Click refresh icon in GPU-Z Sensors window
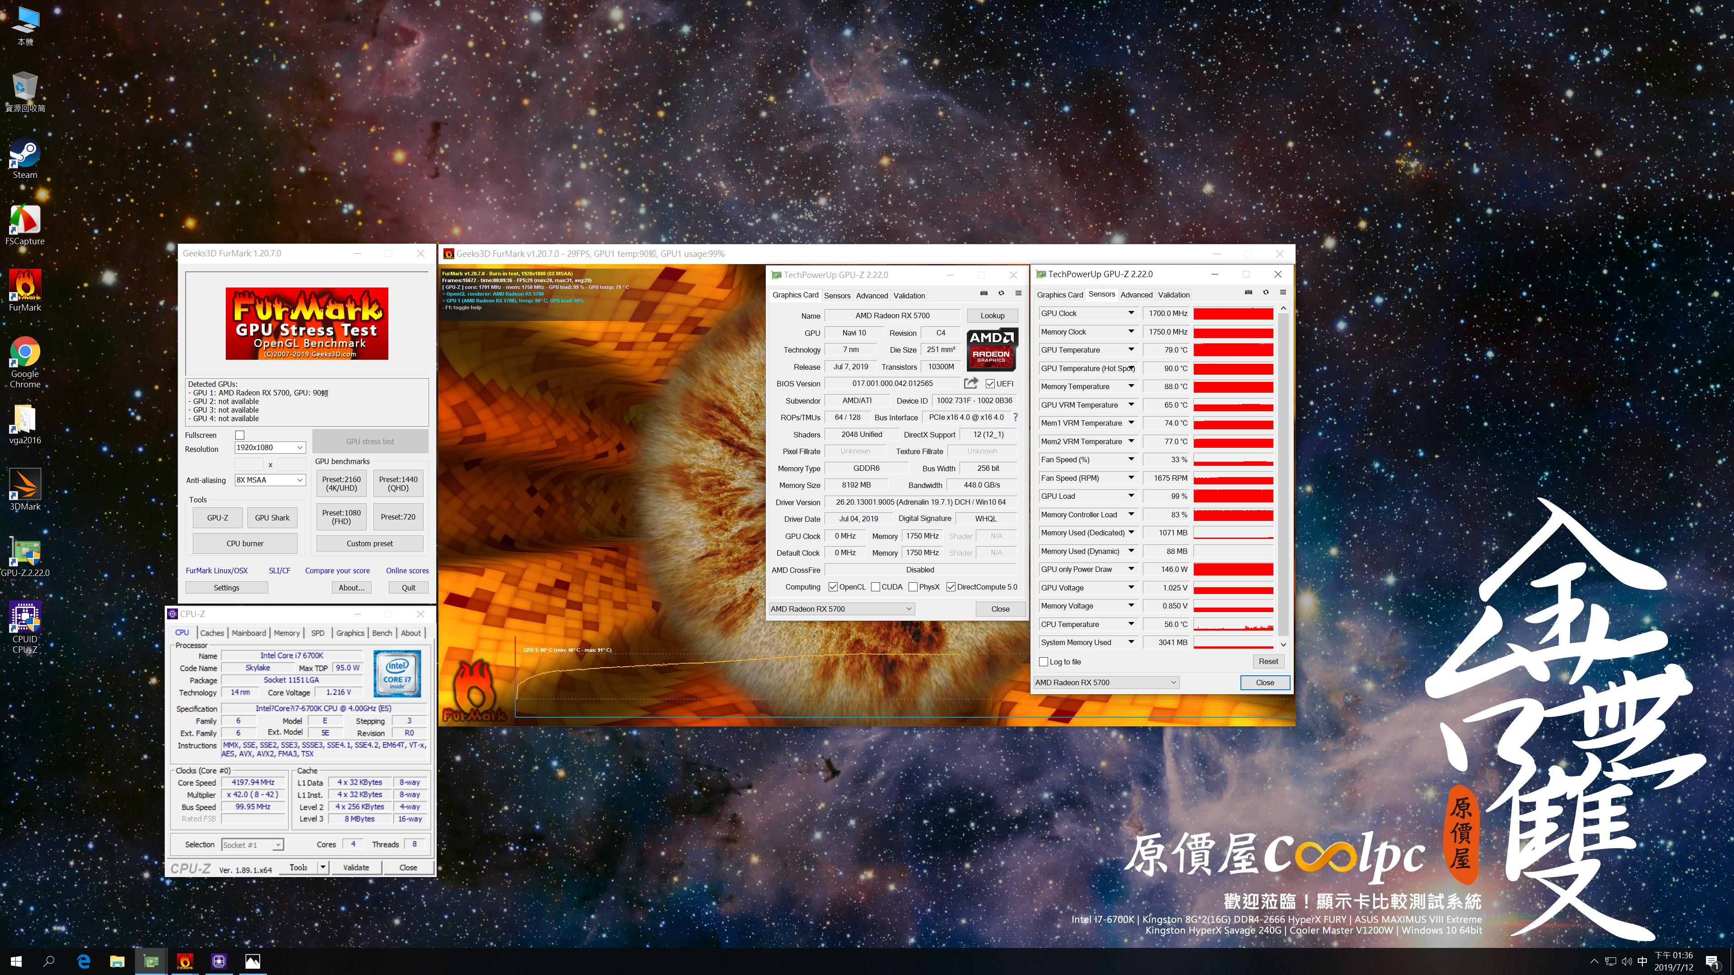This screenshot has height=975, width=1734. pos(1265,292)
